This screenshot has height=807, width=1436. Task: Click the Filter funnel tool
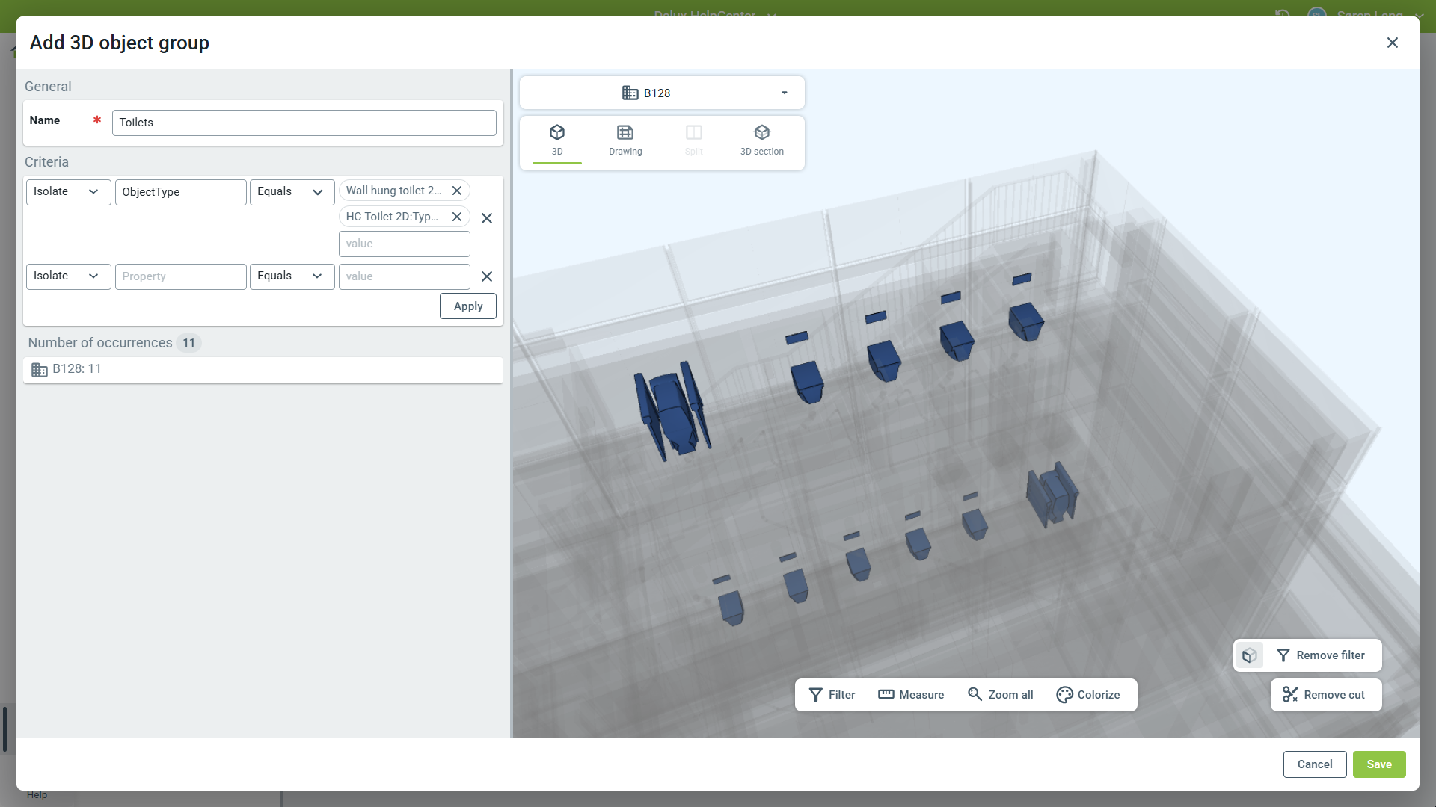[832, 695]
